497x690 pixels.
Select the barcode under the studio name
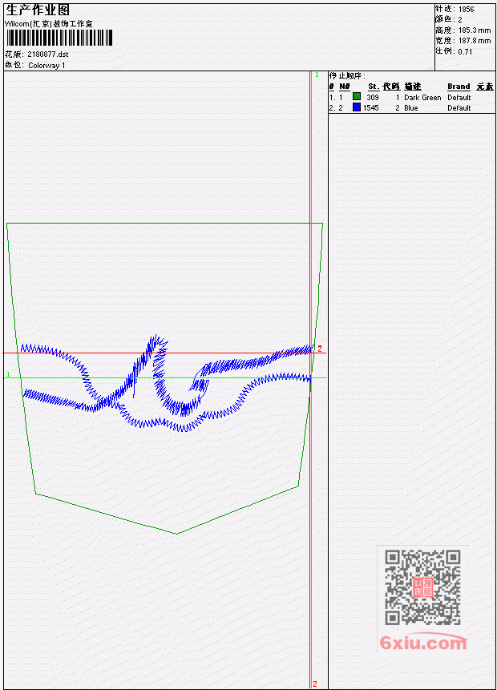(59, 38)
